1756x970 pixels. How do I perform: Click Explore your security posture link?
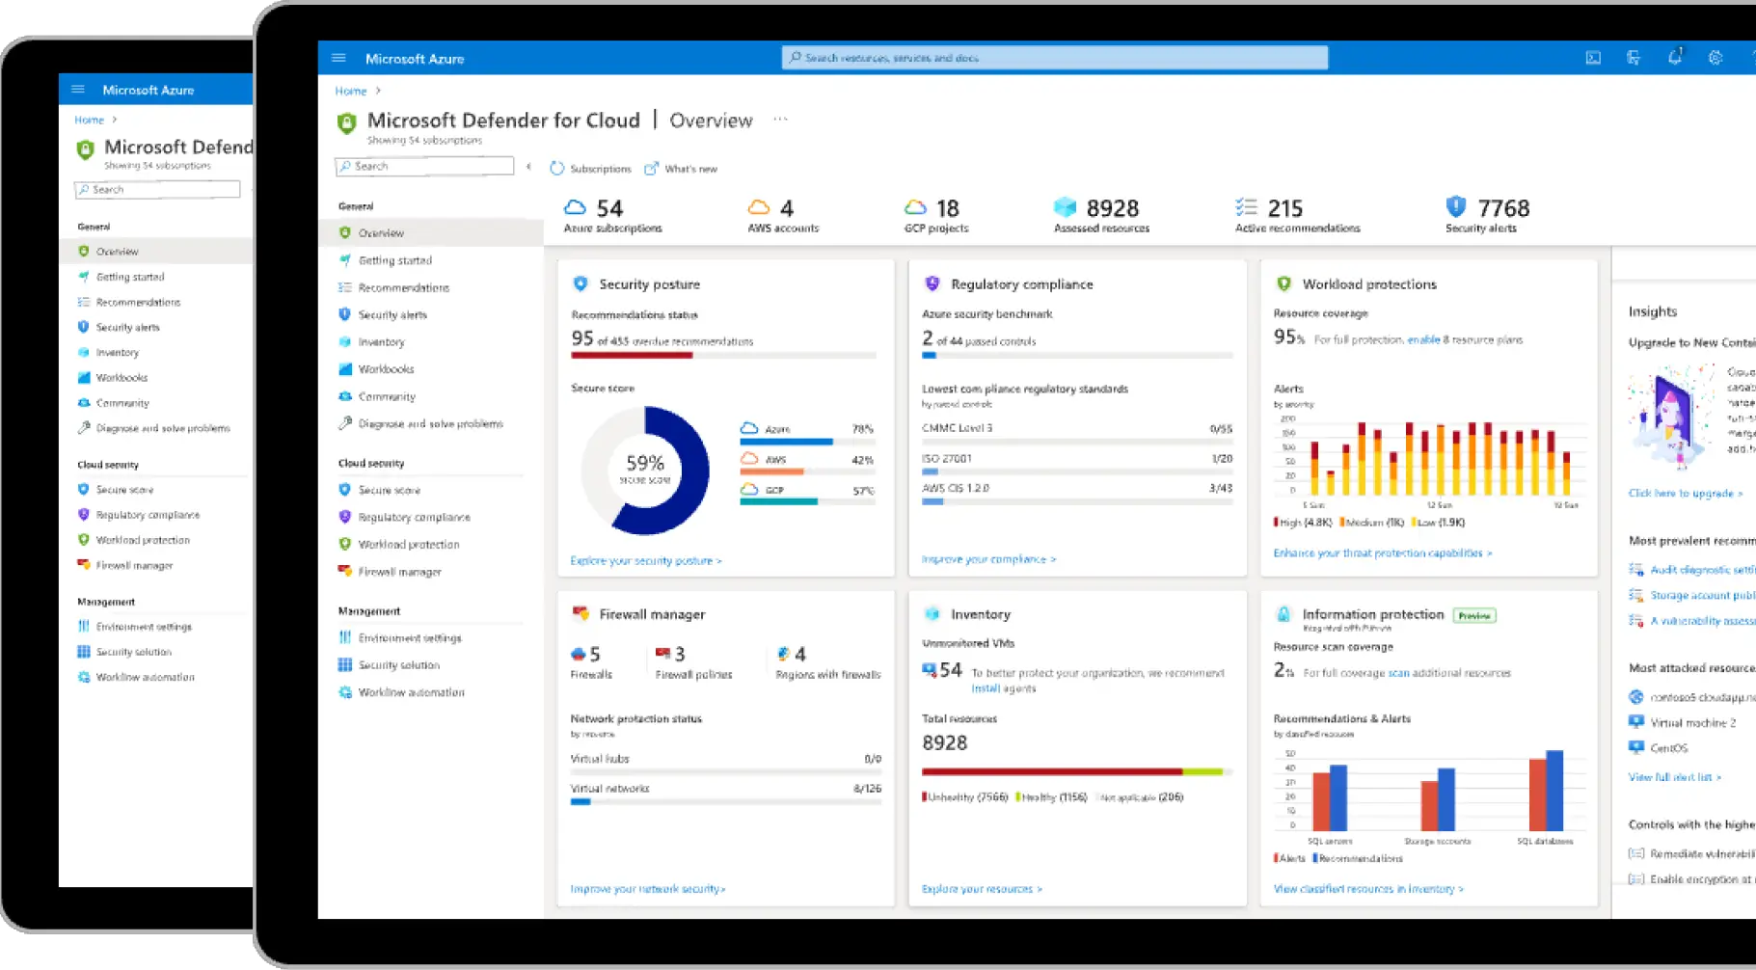(646, 560)
